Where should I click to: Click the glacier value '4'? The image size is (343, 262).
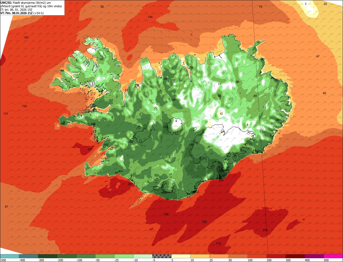pos(176,121)
